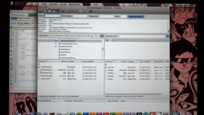Refresh the file and folder lists
Viewport: 204px width, 115px height.
[x=63, y=11]
